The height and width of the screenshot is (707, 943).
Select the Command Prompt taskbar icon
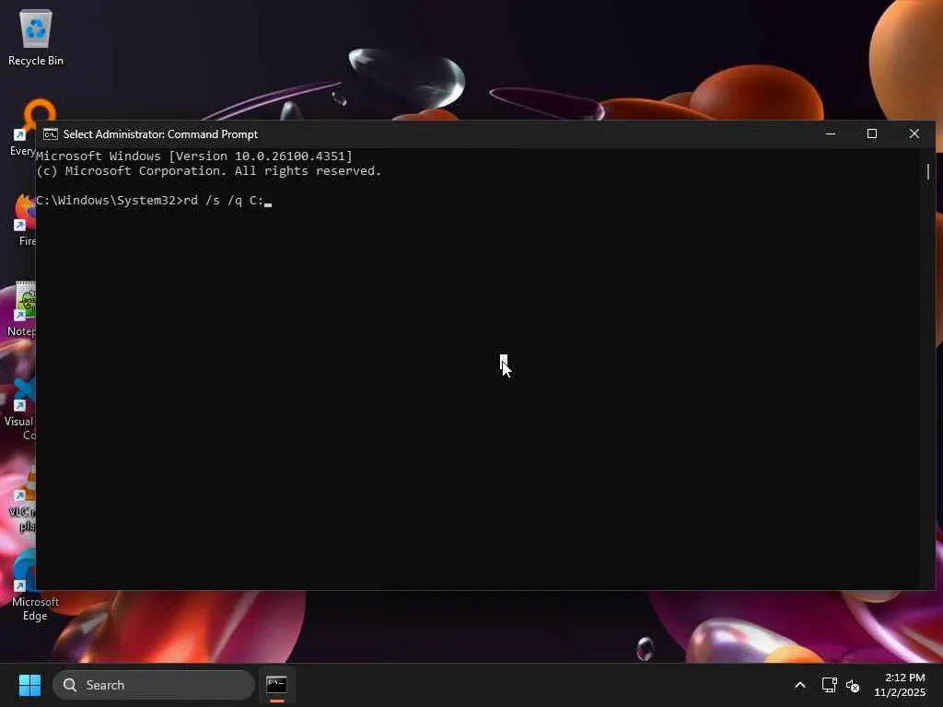(x=276, y=685)
